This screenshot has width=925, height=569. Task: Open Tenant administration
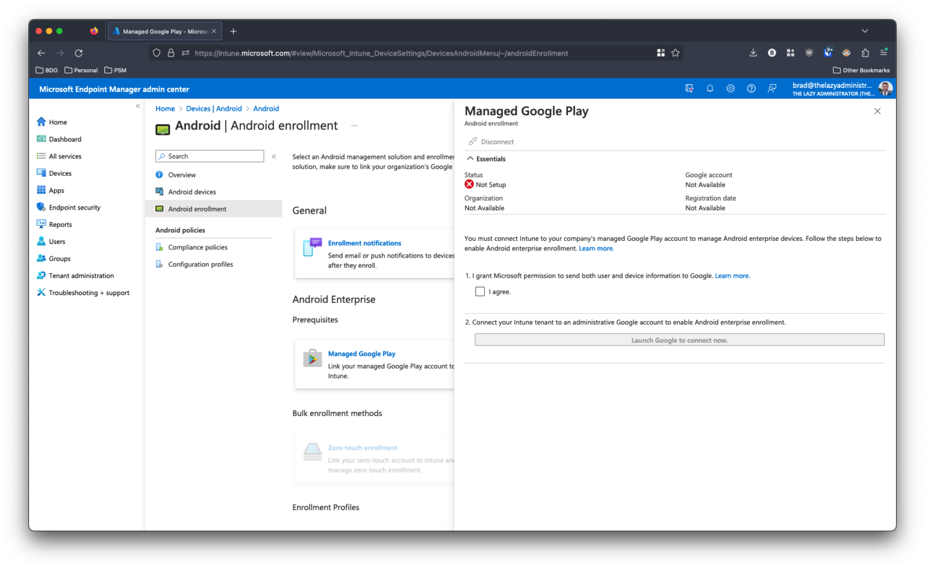(x=75, y=276)
